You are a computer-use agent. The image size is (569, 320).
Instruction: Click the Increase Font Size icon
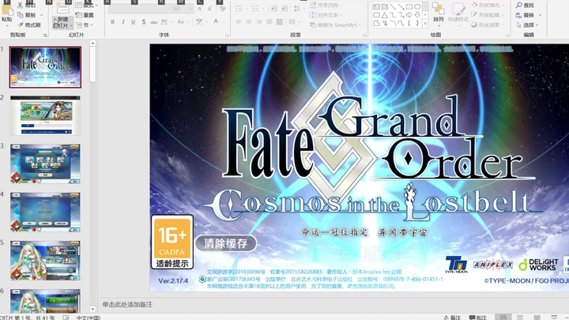click(200, 9)
